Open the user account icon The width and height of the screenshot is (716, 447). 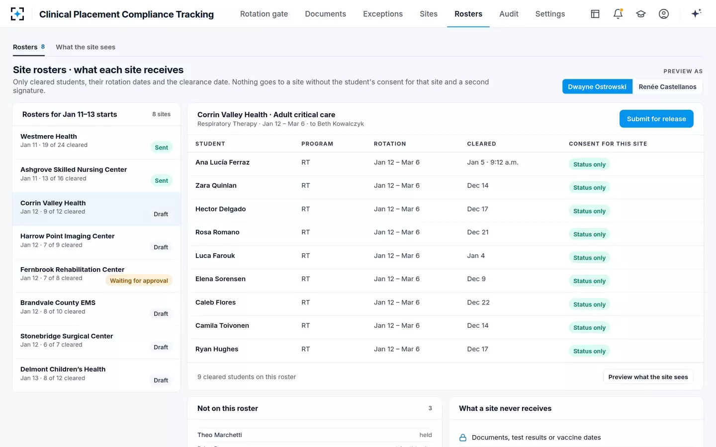pyautogui.click(x=664, y=14)
